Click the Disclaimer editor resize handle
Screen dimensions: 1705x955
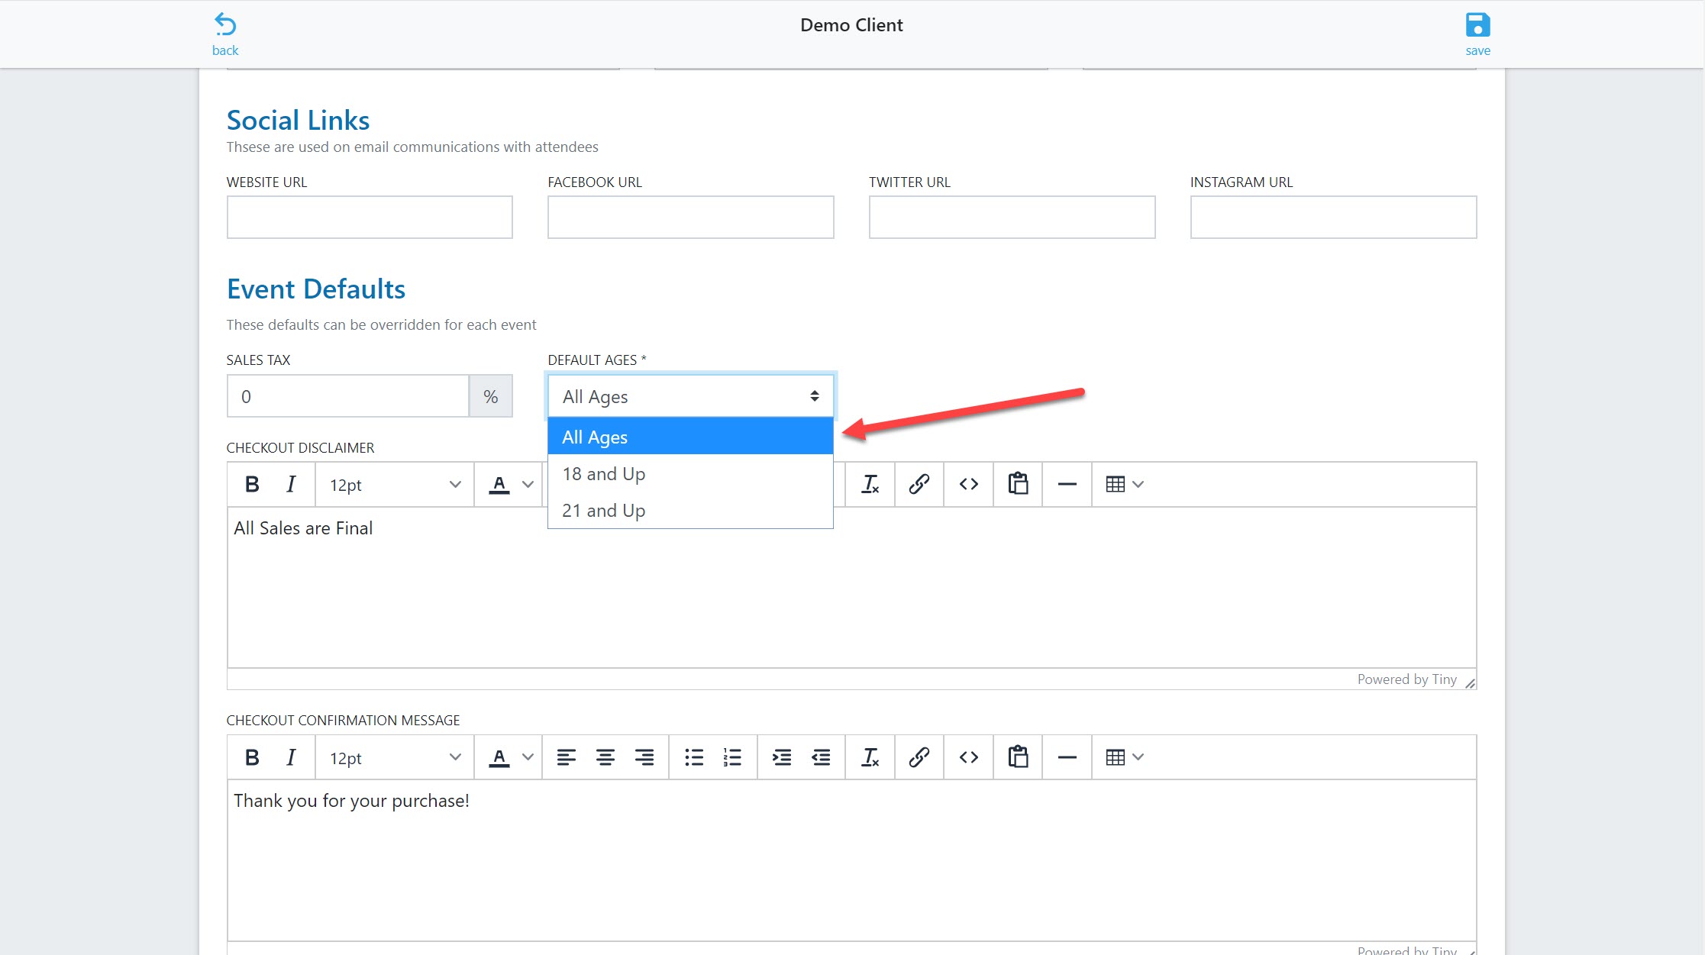[x=1470, y=682]
